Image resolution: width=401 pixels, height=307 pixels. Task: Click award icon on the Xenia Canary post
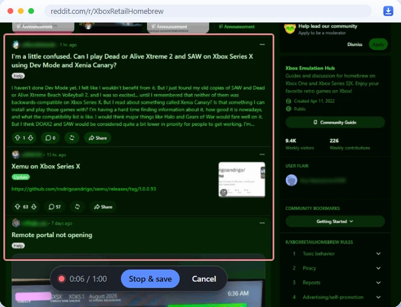72,138
